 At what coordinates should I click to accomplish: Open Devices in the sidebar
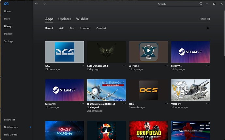[x=8, y=34]
